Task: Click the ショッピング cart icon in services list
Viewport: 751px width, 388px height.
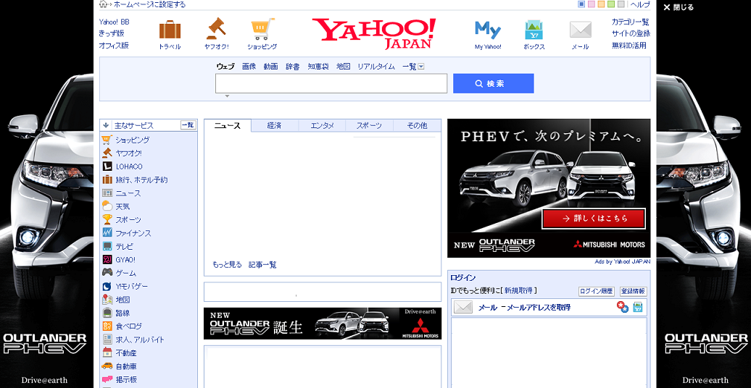Action: [107, 140]
